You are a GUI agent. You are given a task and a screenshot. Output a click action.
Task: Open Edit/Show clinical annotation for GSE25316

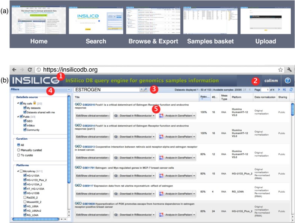pyautogui.click(x=92, y=116)
